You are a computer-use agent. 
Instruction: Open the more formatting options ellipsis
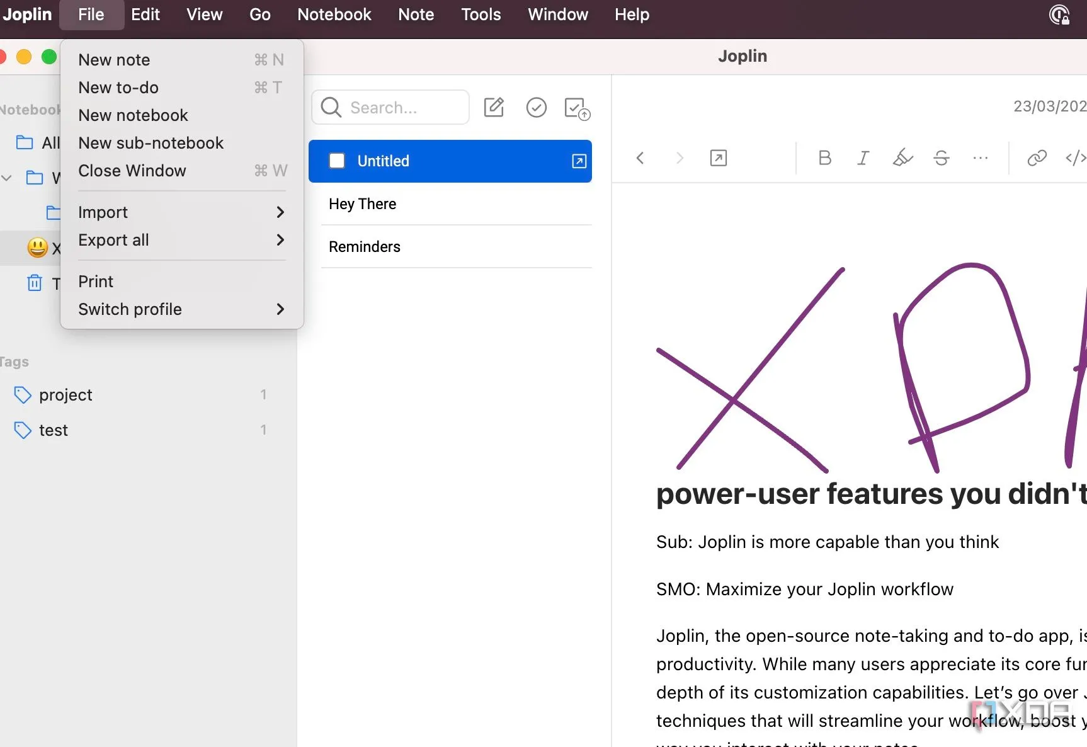(981, 158)
